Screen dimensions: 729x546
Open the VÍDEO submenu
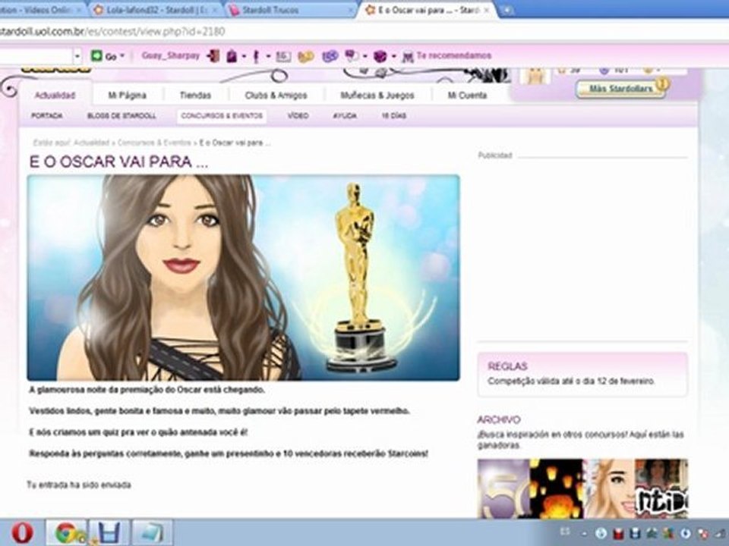(298, 115)
